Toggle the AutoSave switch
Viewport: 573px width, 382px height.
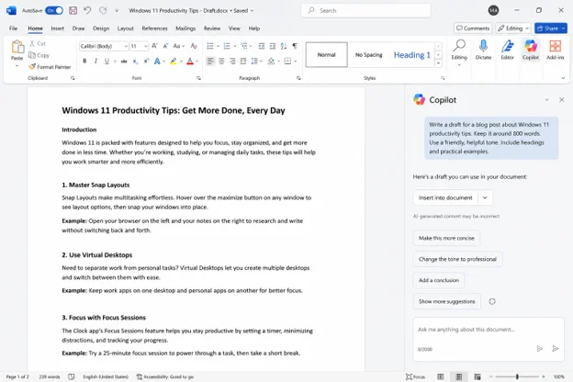[x=53, y=11]
